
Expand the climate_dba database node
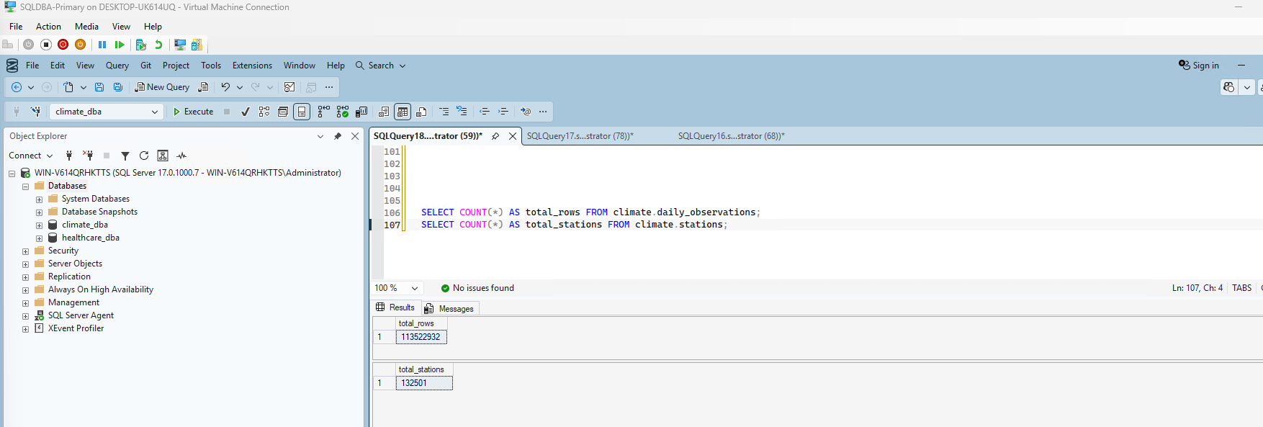click(x=39, y=225)
